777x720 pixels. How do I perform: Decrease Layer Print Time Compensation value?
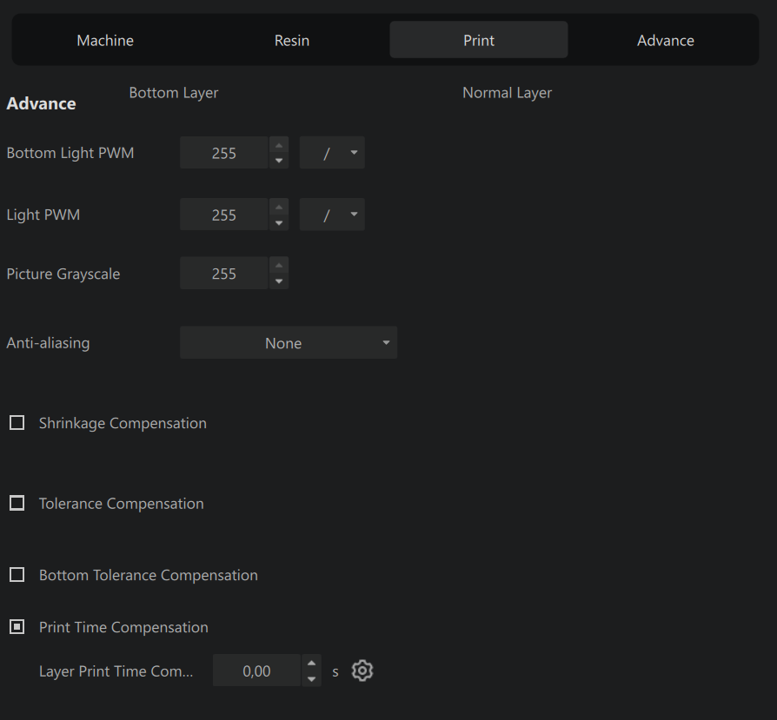(311, 679)
